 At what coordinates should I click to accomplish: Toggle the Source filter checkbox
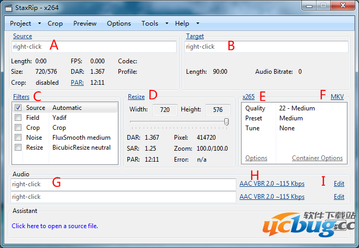18,108
